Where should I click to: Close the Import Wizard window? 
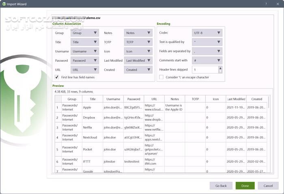coord(276,4)
